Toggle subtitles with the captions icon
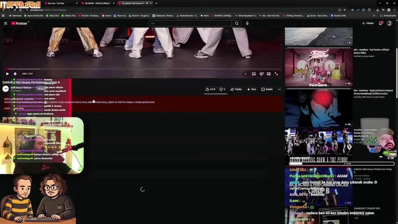Screen dimensions: 398x224 [x=254, y=74]
